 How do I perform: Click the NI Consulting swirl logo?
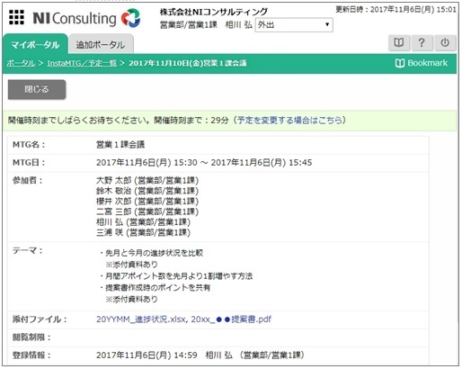coord(131,18)
